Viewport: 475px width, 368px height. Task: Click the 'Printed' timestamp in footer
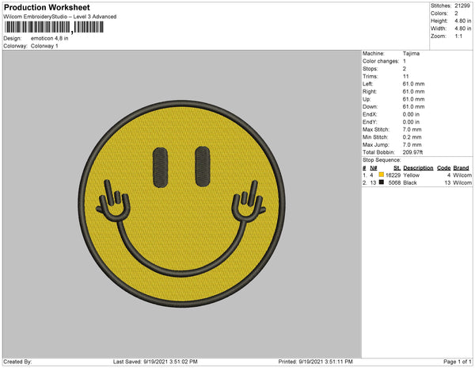tap(315, 362)
